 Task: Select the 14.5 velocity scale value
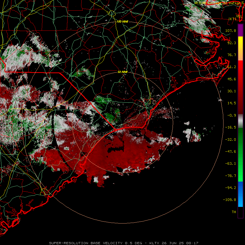tap(232, 103)
